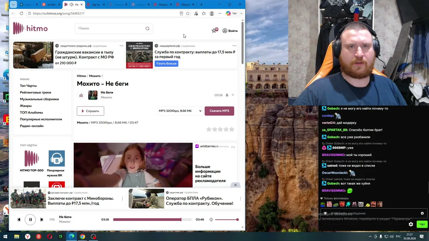
Task: Open Музыкальные сборники menu item
Action: (39, 99)
